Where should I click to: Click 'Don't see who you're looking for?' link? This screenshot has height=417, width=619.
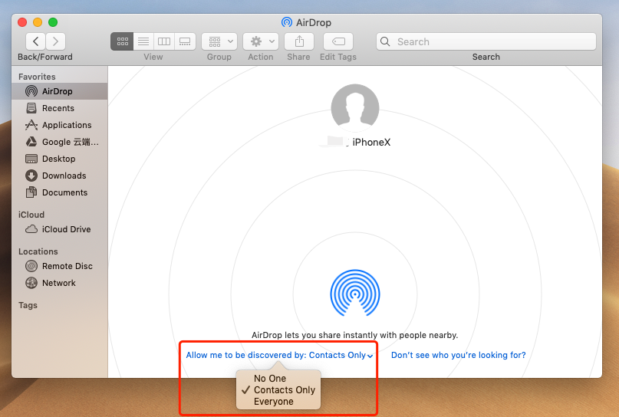pos(459,355)
